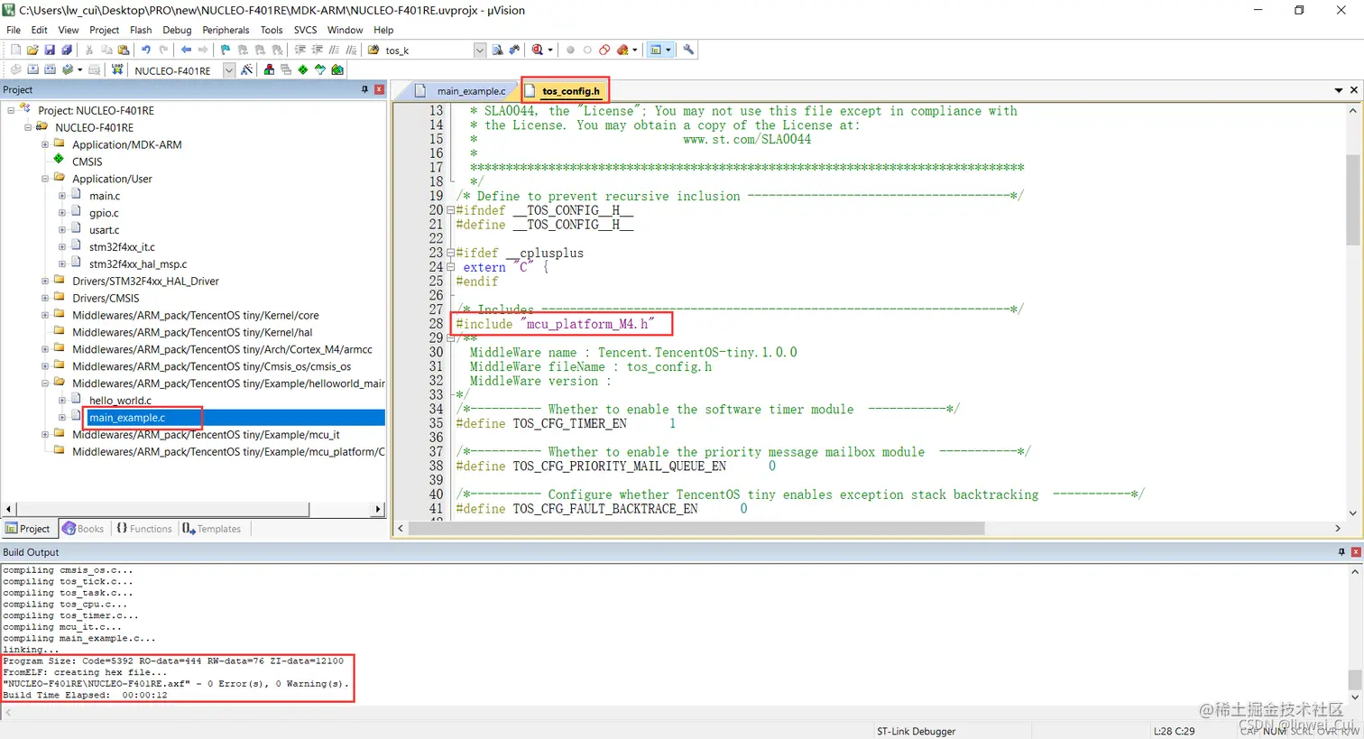Collapse the #ifndef fold on line 20
1364x739 pixels.
[x=450, y=210]
